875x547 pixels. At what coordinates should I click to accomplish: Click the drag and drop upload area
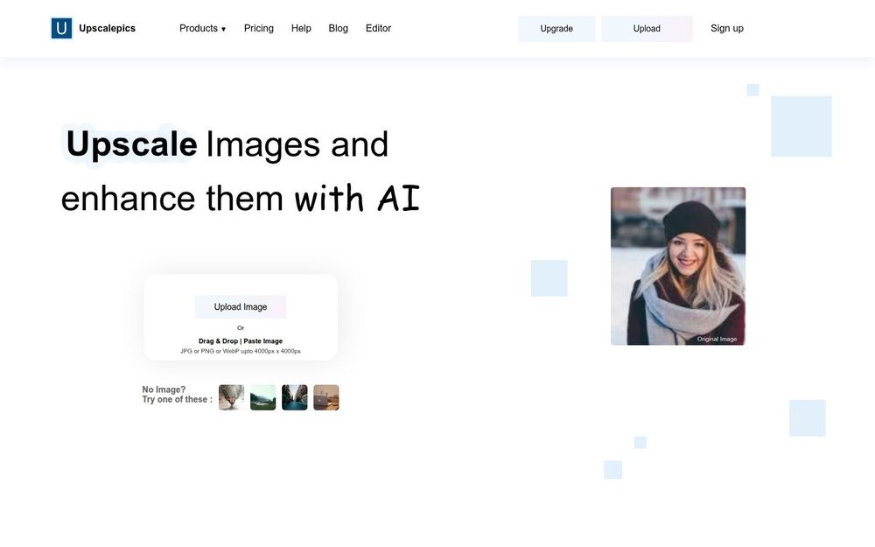click(241, 340)
